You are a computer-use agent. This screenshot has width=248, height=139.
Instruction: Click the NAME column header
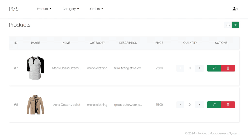[66, 43]
